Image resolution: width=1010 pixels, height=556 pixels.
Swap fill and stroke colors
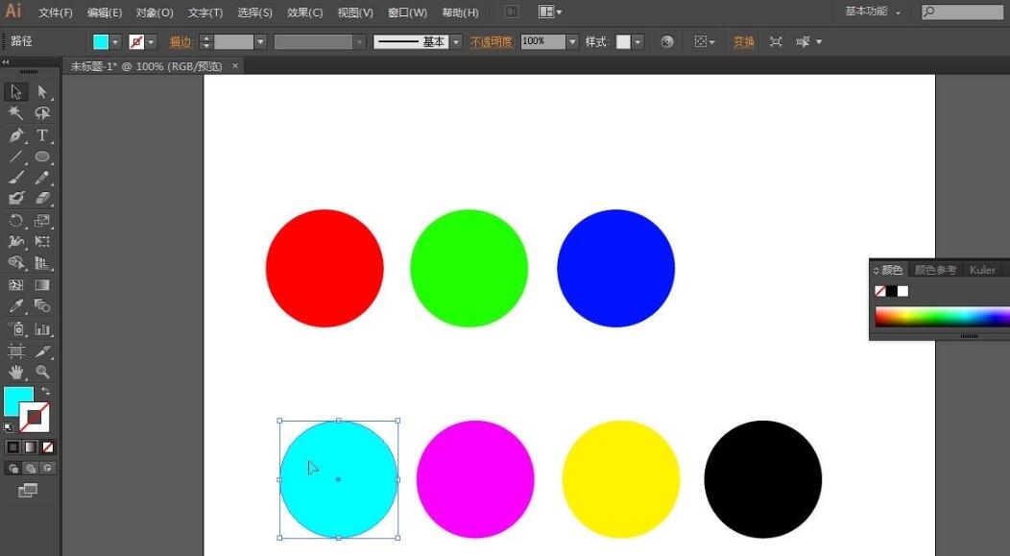pyautogui.click(x=45, y=392)
